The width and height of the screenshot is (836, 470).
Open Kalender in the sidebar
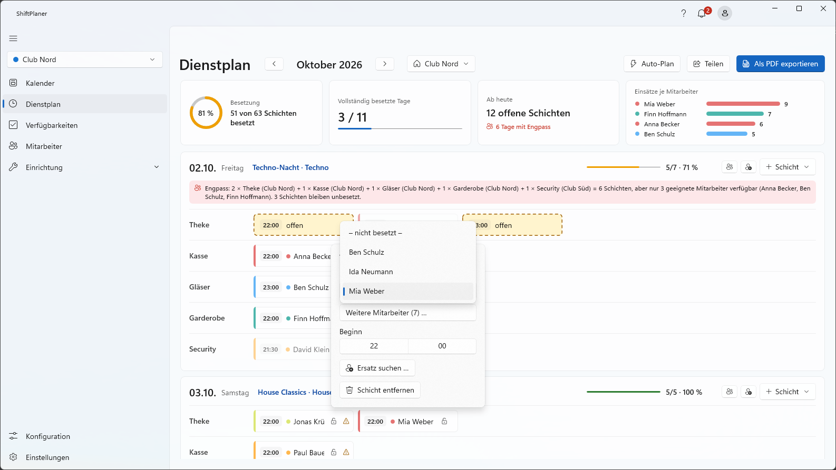click(x=84, y=83)
